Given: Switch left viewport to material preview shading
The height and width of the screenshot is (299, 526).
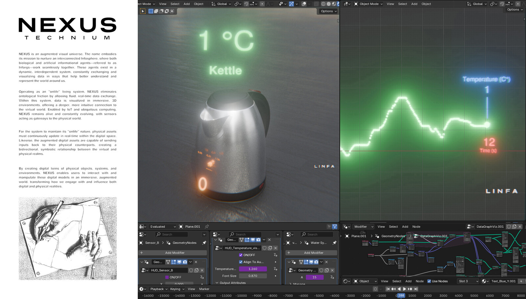Looking at the screenshot, I should click(334, 4).
